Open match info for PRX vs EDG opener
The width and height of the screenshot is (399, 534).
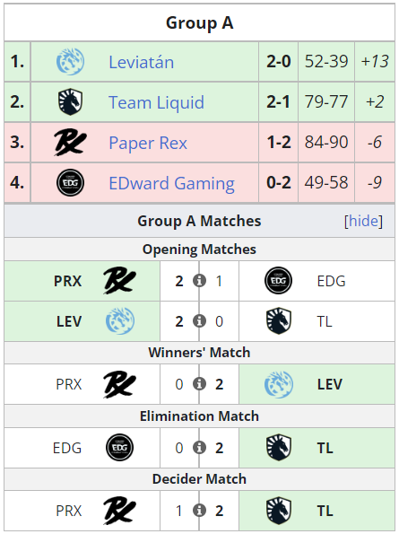pyautogui.click(x=199, y=281)
